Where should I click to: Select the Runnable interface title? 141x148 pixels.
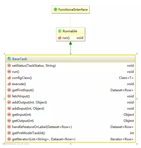pos(70,31)
